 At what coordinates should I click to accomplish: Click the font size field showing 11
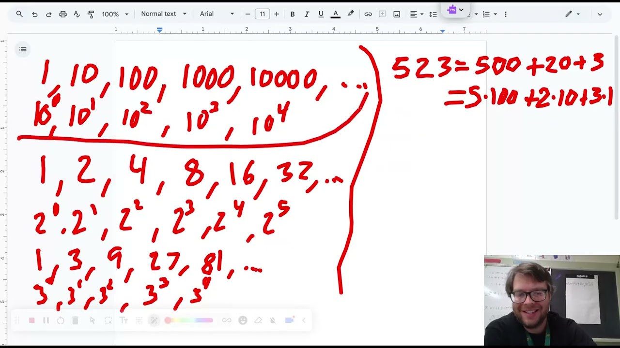[262, 14]
